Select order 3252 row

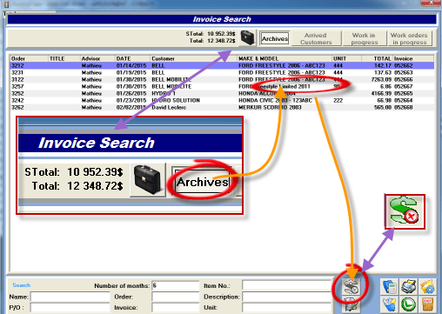pyautogui.click(x=222, y=93)
